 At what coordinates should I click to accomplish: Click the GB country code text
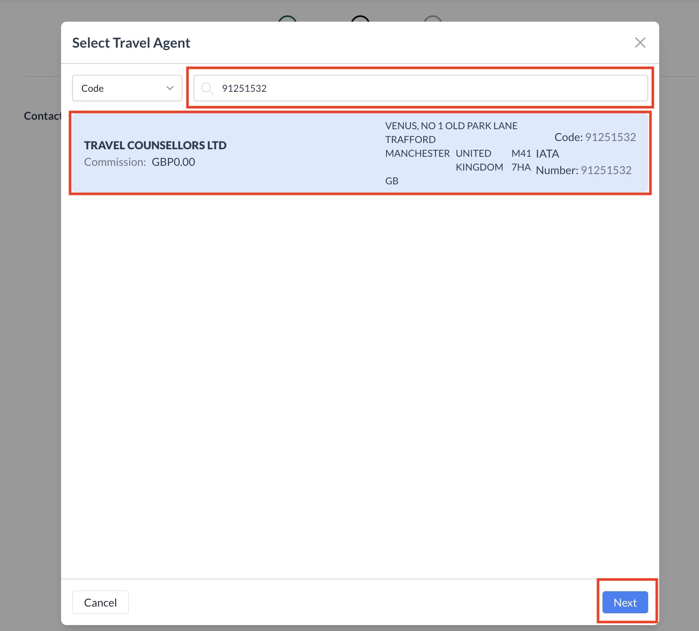[392, 181]
